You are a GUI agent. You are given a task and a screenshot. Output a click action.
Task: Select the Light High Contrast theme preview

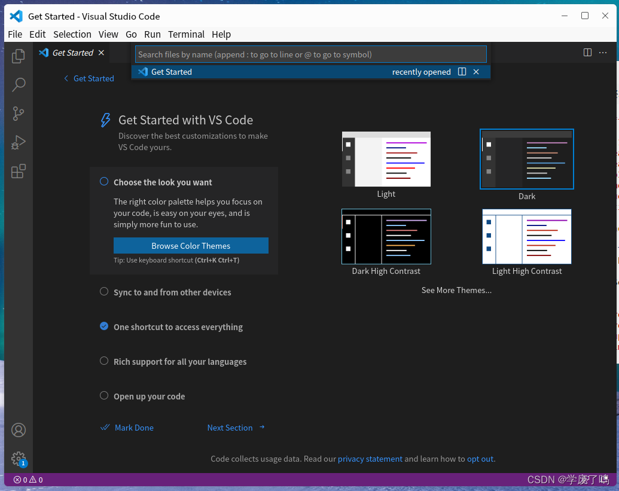point(527,236)
